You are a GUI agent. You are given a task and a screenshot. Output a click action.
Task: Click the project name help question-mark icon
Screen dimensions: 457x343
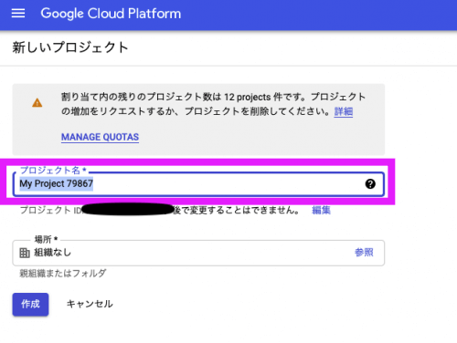pos(370,184)
